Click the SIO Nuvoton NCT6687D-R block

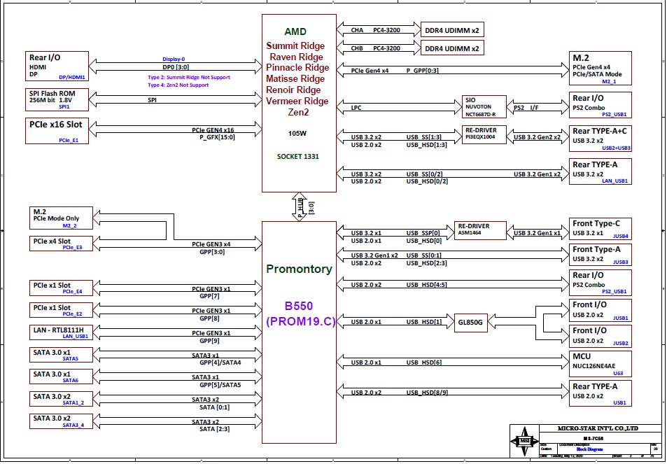[484, 107]
